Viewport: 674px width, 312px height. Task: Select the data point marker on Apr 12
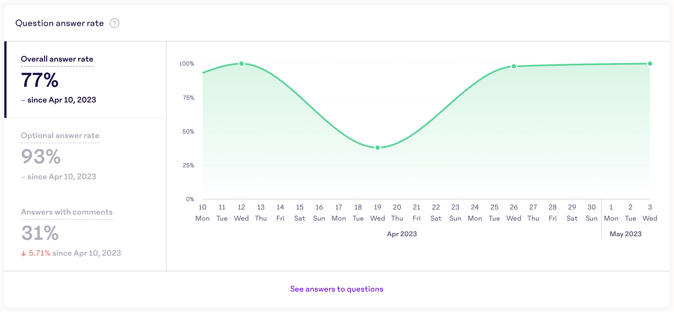pos(241,63)
